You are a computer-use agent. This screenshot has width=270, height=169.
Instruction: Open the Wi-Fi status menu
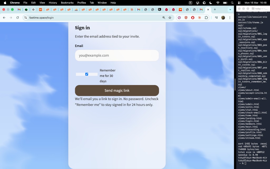[218, 3]
